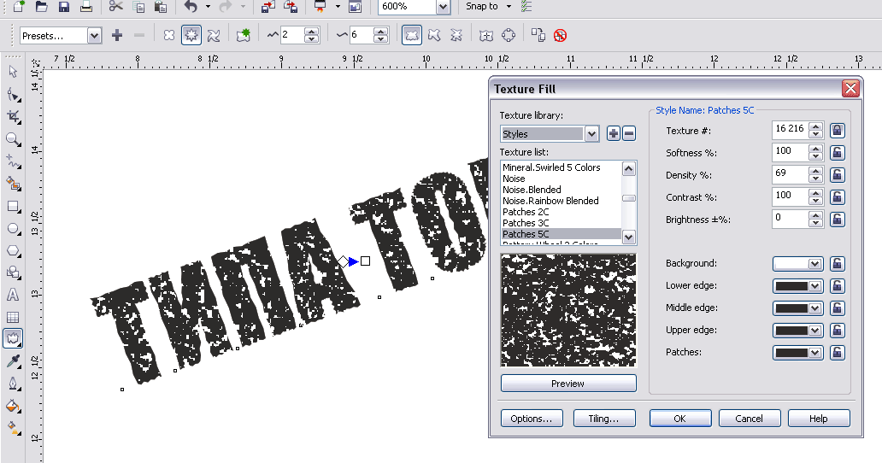Click the Print icon

click(86, 7)
